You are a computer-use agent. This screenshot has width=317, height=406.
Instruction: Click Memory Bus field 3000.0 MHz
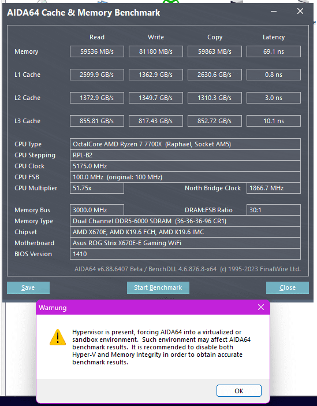click(97, 210)
